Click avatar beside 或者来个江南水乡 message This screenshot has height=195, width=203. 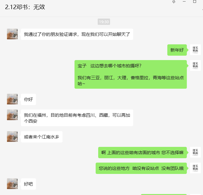tap(12, 137)
